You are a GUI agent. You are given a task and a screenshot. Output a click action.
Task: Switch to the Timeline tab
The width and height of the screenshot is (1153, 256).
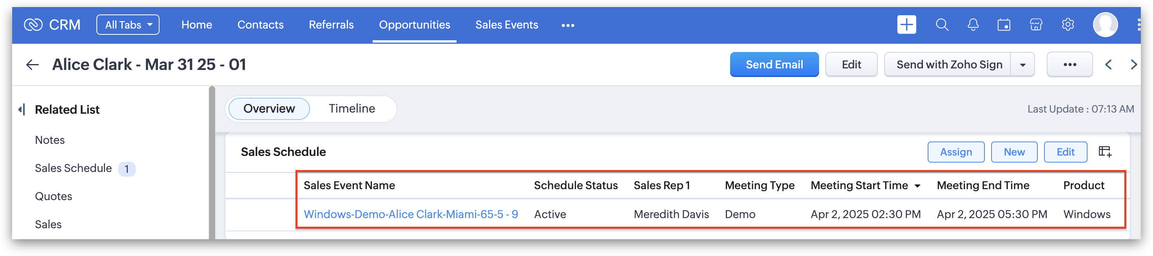tap(352, 108)
